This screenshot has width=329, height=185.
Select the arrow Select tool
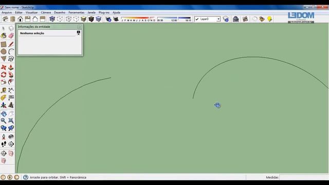4,28
